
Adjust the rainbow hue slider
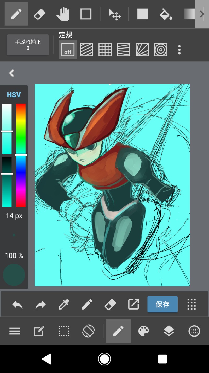(x=21, y=155)
